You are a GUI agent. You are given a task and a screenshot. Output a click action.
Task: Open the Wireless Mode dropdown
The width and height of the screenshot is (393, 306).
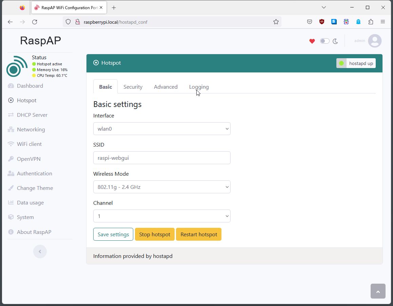162,187
